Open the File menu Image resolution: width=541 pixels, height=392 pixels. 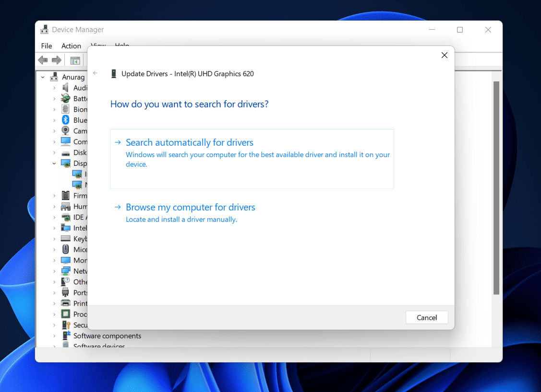coord(46,46)
